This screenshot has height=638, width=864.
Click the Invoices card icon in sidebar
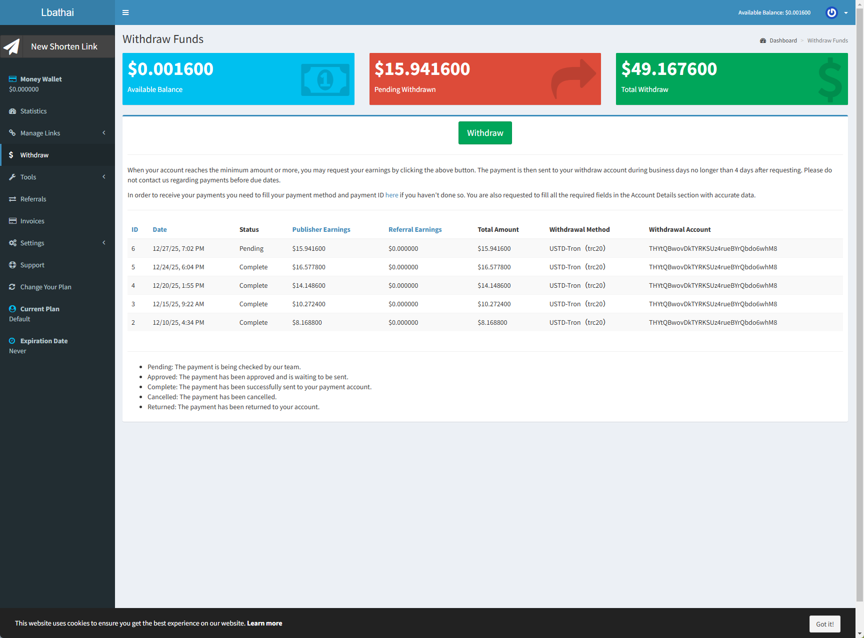tap(12, 221)
